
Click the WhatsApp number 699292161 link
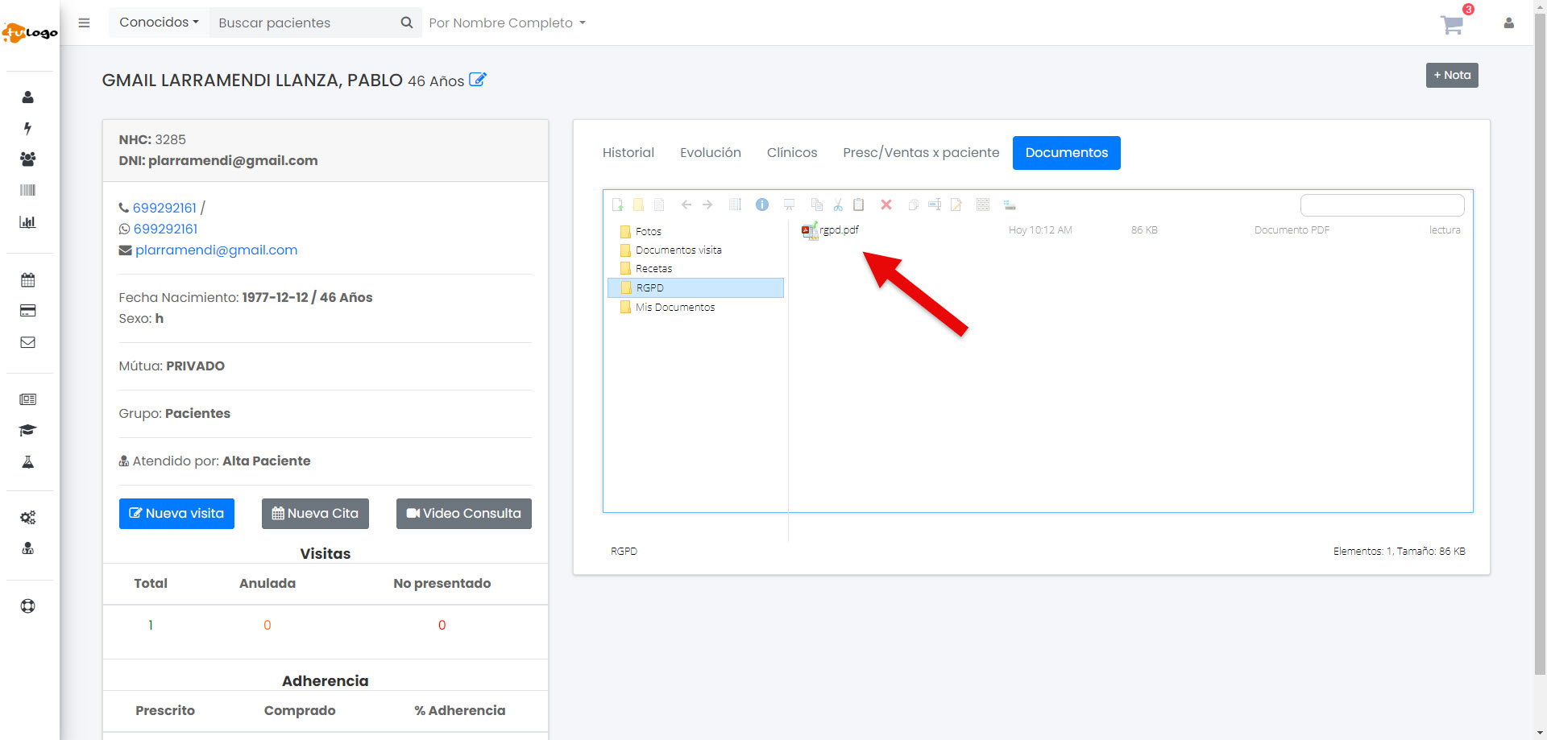(x=165, y=229)
